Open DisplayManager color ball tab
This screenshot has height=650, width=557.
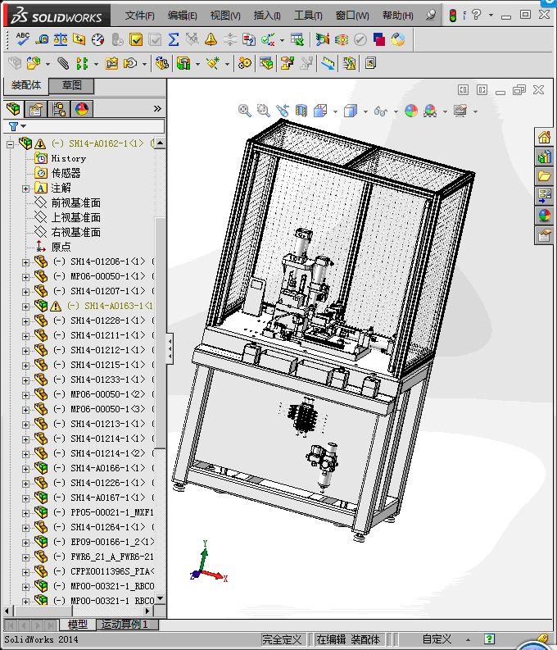82,109
